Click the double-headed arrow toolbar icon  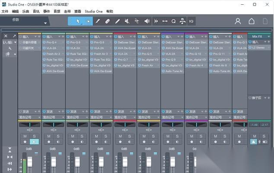(x=165, y=21)
